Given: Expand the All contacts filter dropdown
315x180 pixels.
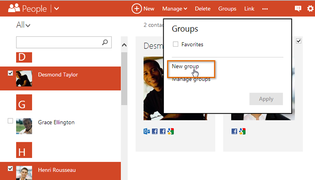Looking at the screenshot, I should (23, 25).
